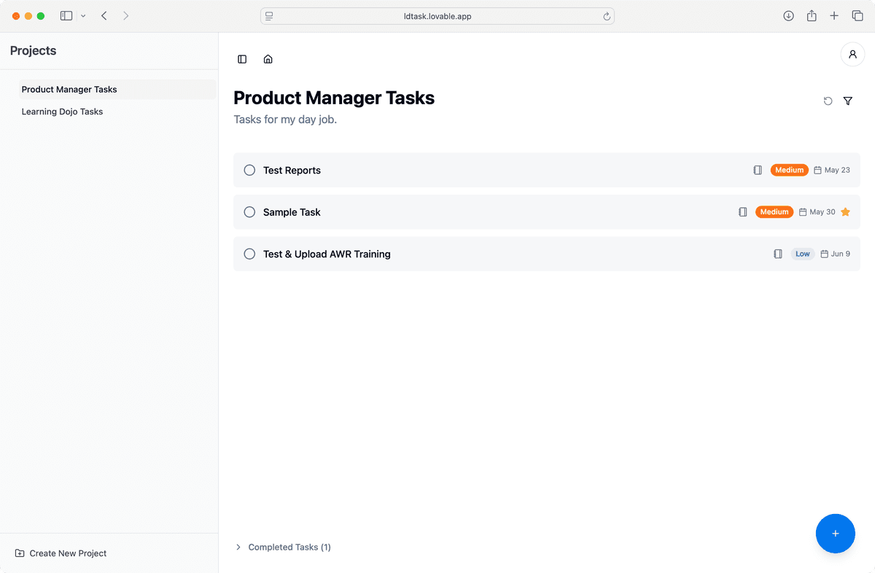Image resolution: width=875 pixels, height=573 pixels.
Task: Open a new Safari tab
Action: pyautogui.click(x=834, y=16)
